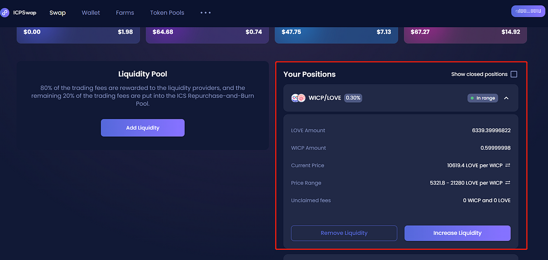The width and height of the screenshot is (548, 260).
Task: Swap Current Price display direction icon
Action: pos(508,165)
